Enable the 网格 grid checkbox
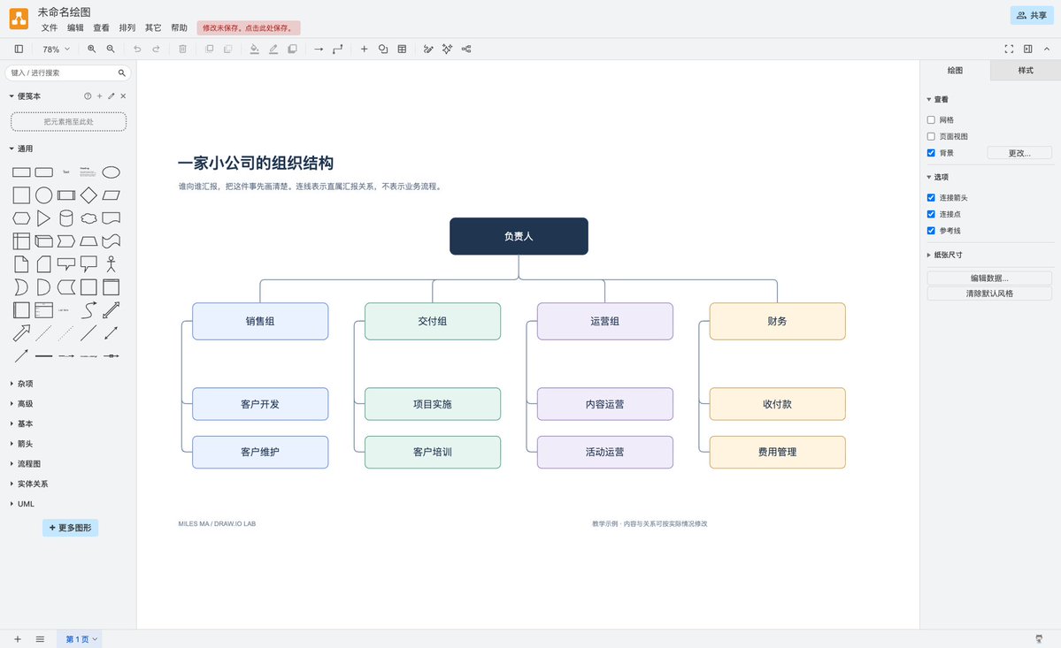 [x=931, y=119]
